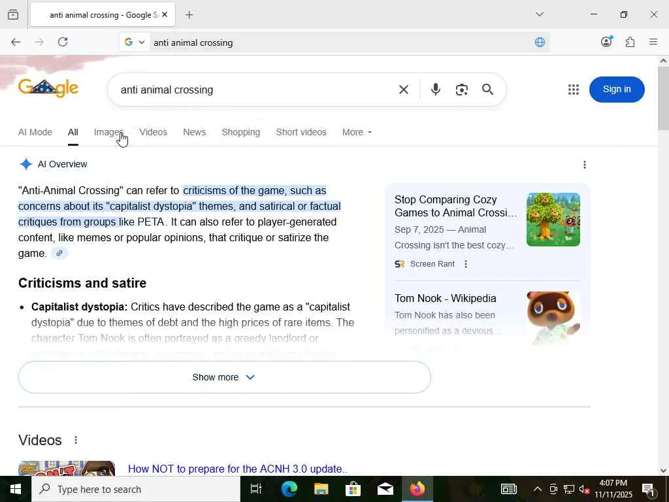Open File Explorer from taskbar
The height and width of the screenshot is (502, 669).
(x=321, y=489)
